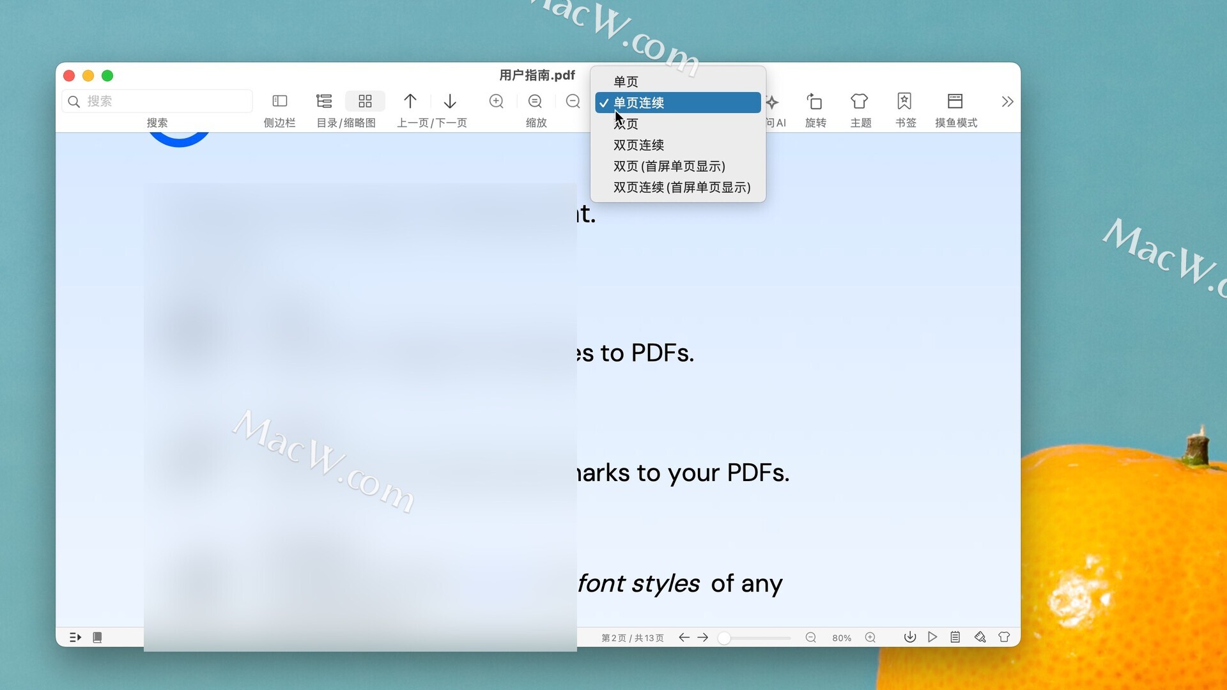Viewport: 1227px width, 690px height.
Task: Open the table of contents icon
Action: [324, 101]
